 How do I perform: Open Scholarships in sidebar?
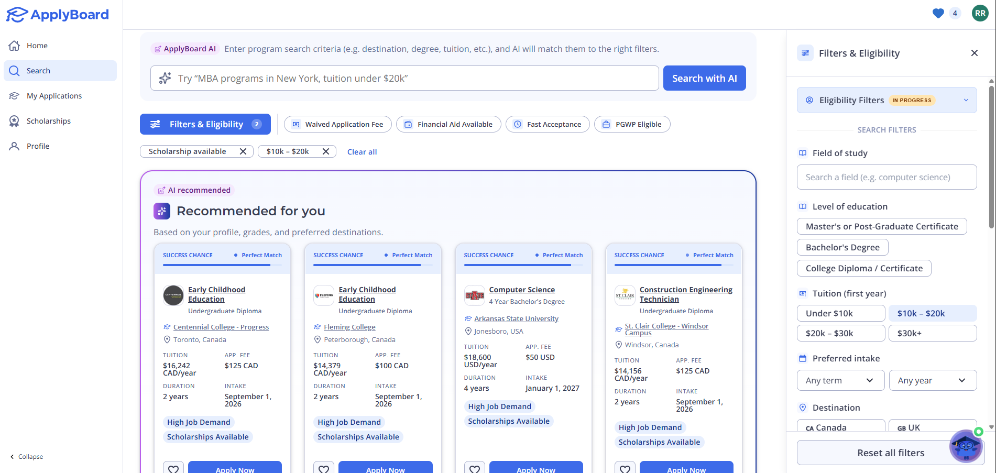coord(60,121)
